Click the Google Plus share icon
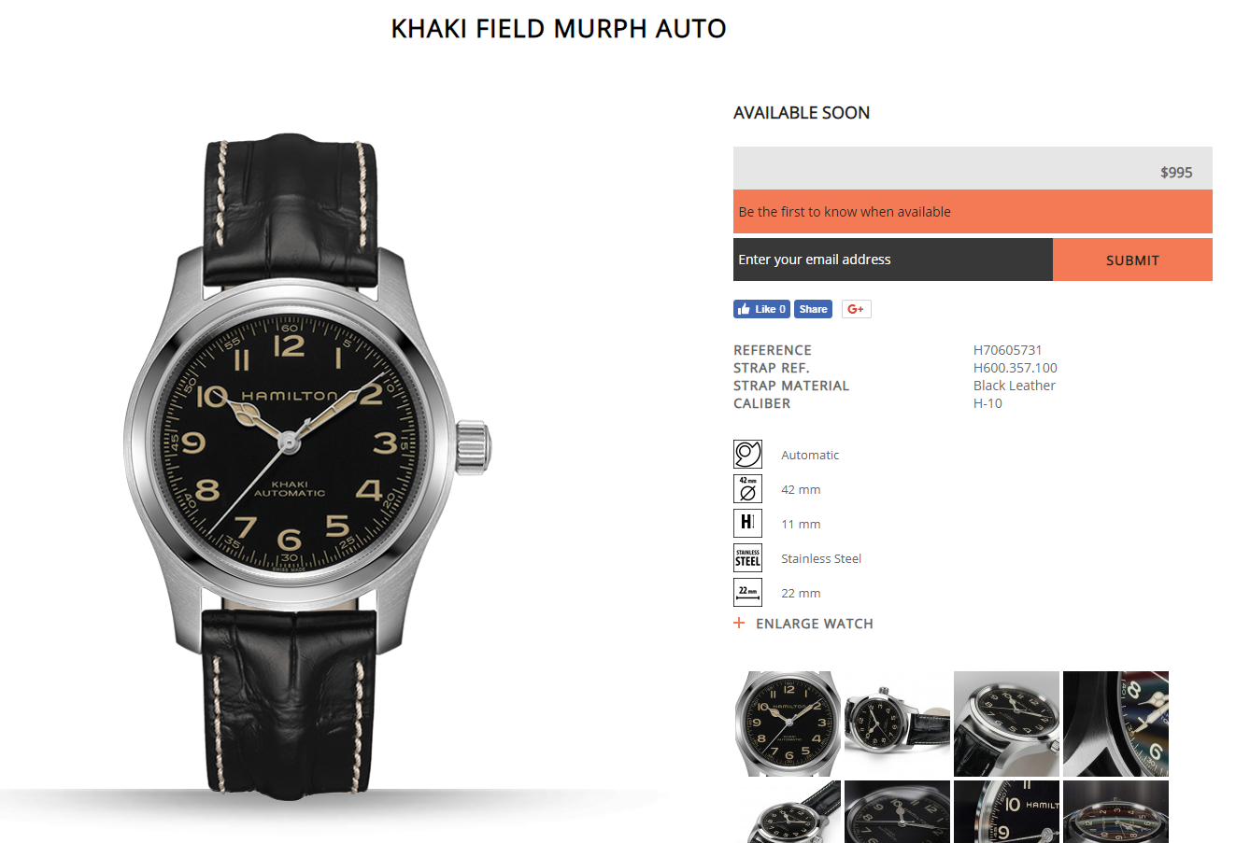Screen dimensions: 1236x843 [x=857, y=309]
